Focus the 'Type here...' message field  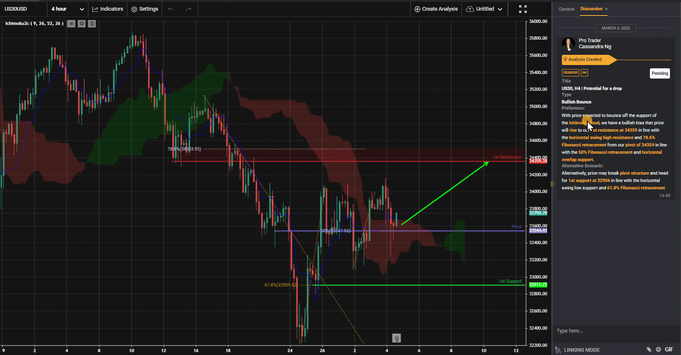[616, 331]
